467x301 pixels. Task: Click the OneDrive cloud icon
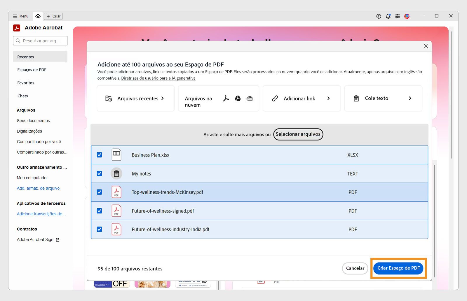tap(250, 98)
